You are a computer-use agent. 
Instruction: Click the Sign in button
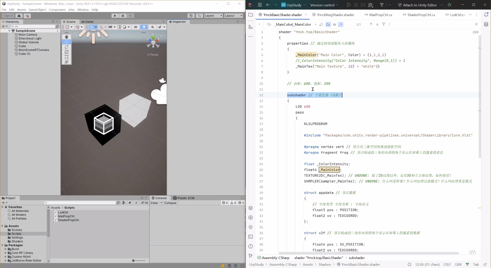pos(8,16)
